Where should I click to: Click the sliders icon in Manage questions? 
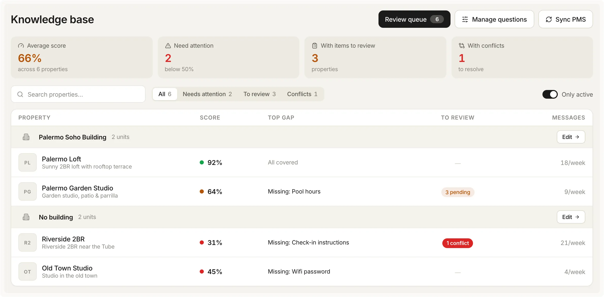click(x=465, y=19)
